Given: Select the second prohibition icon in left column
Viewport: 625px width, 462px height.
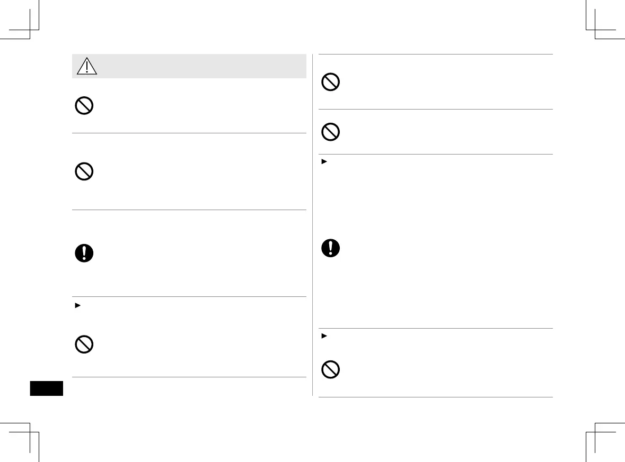Looking at the screenshot, I should 84,171.
